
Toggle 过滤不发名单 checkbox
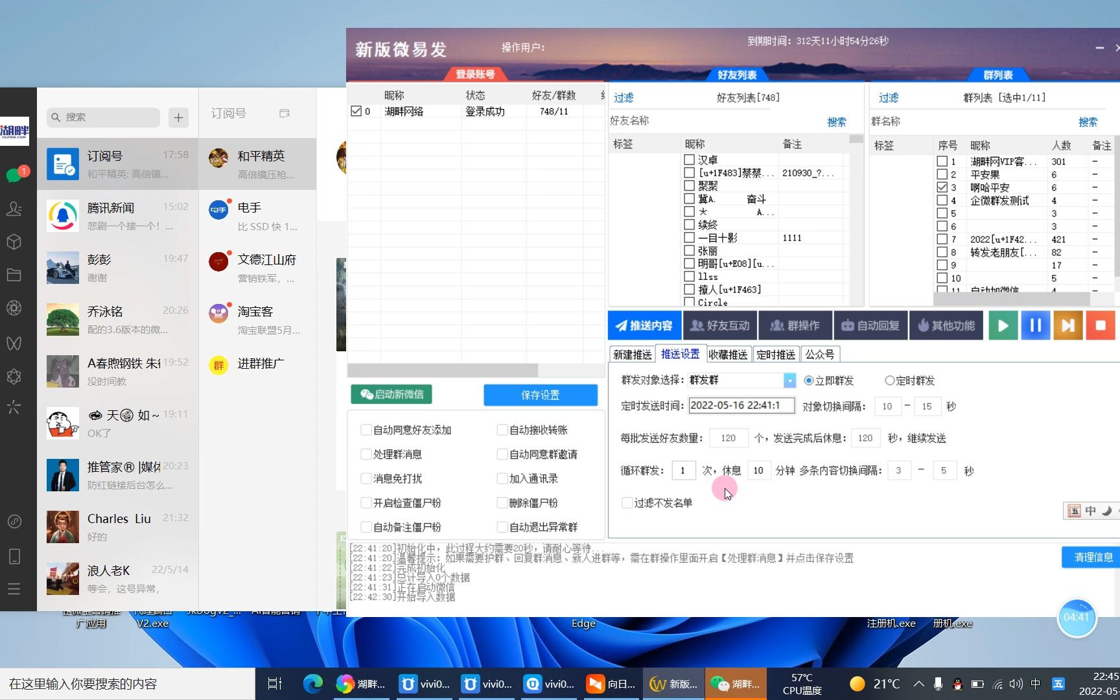pyautogui.click(x=627, y=503)
